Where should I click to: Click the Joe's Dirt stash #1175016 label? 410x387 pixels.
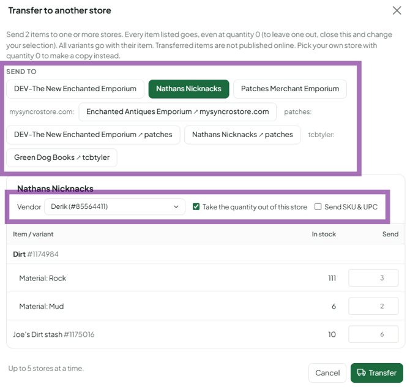click(54, 334)
